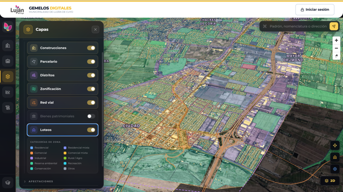This screenshot has width=343, height=192.
Task: Open the reports list icon in the sidebar
Action: coord(8,108)
